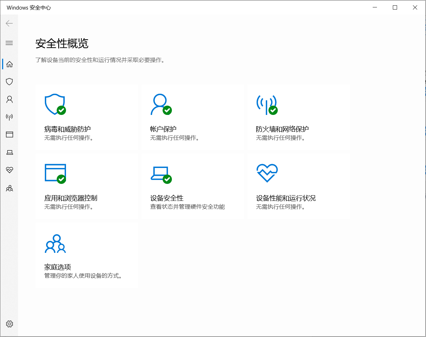Image resolution: width=426 pixels, height=337 pixels.
Task: Minimize the Windows 安全中心 window
Action: click(x=375, y=7)
